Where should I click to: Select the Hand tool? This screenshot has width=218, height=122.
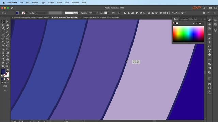[3, 66]
